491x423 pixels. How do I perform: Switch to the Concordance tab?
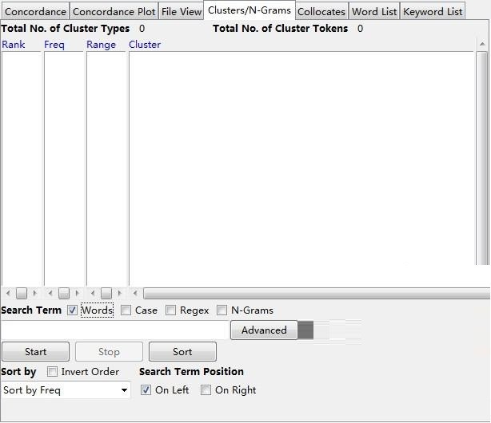(x=35, y=12)
